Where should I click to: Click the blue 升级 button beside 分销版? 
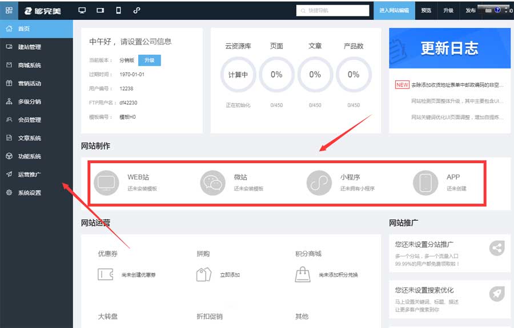(x=149, y=60)
